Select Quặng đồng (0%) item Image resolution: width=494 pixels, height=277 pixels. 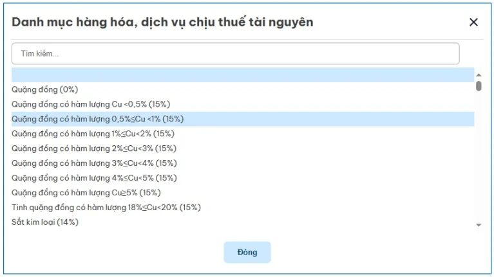pos(45,89)
